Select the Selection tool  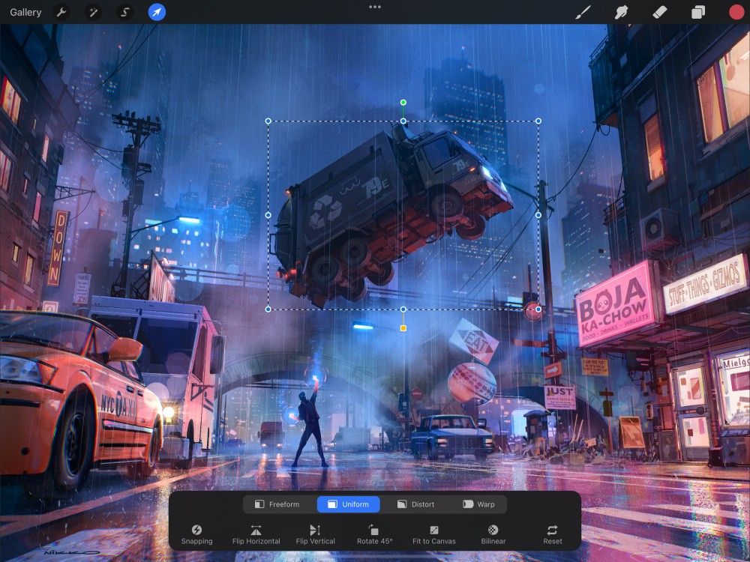[124, 12]
